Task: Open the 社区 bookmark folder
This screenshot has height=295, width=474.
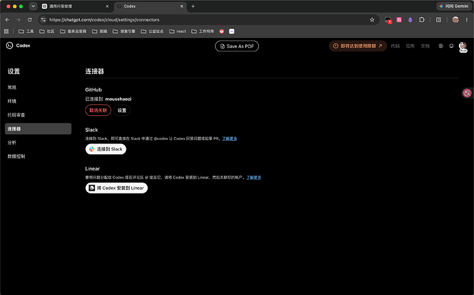Action: pyautogui.click(x=47, y=31)
